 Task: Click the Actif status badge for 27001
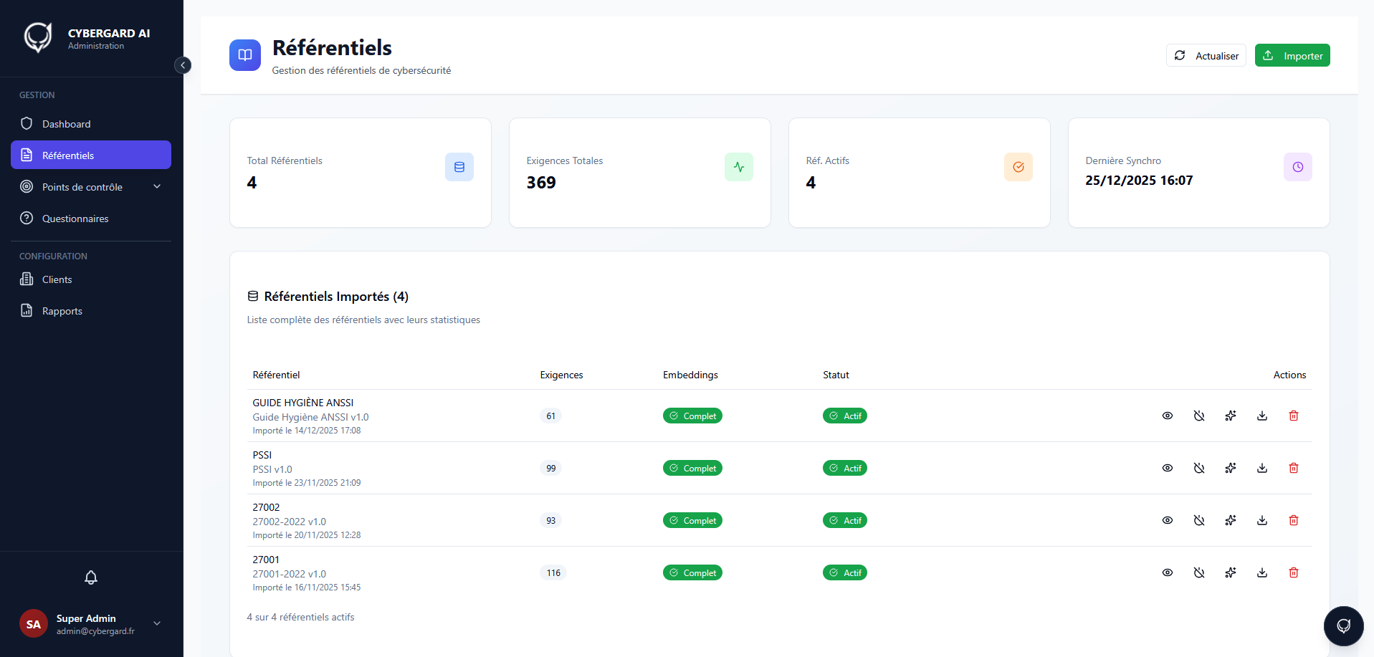click(x=845, y=572)
